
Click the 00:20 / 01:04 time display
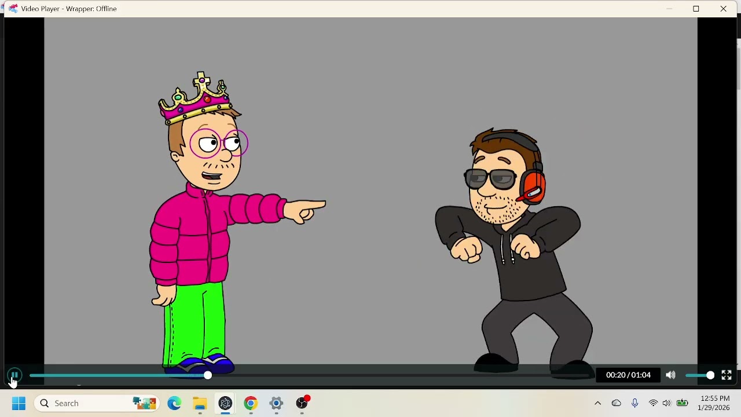point(628,375)
